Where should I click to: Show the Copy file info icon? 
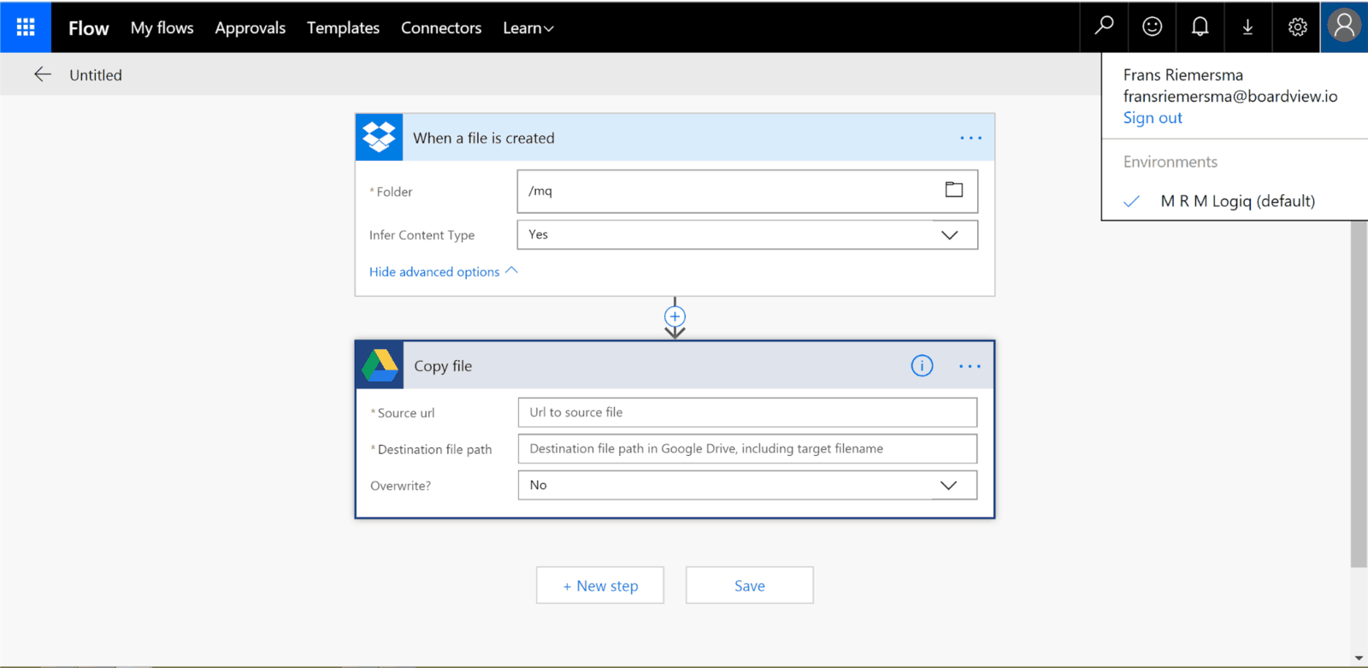922,366
